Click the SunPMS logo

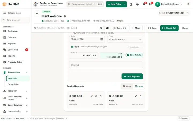click(x=5, y=4)
